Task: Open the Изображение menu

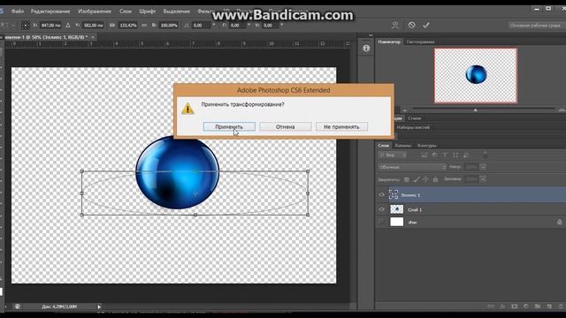Action: click(95, 11)
